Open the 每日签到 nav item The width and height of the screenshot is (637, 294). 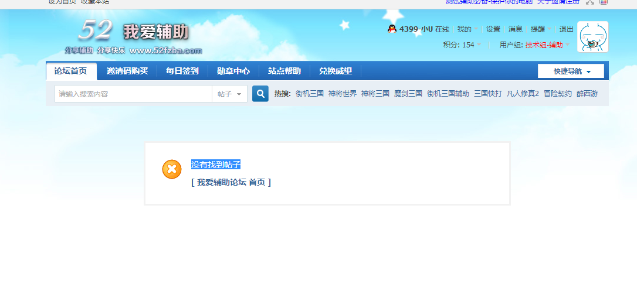tap(182, 71)
